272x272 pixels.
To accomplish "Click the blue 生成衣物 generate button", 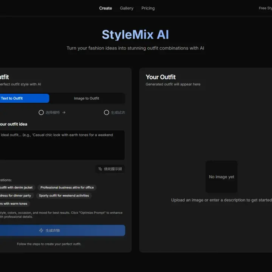I will click(62, 230).
